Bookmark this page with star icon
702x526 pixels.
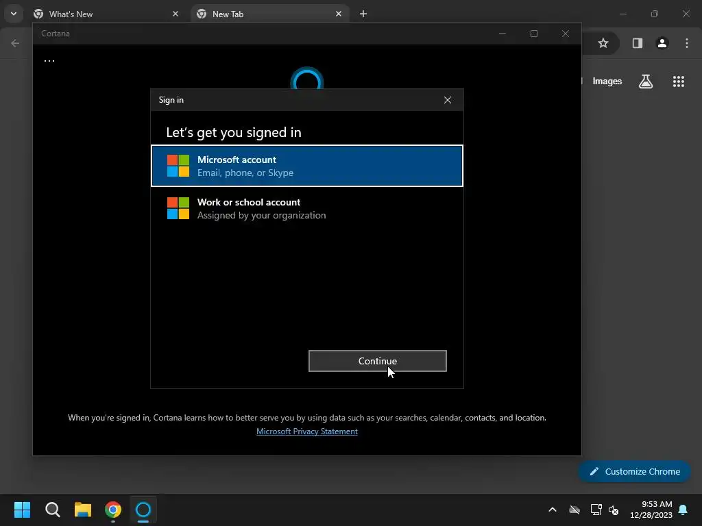pos(603,43)
